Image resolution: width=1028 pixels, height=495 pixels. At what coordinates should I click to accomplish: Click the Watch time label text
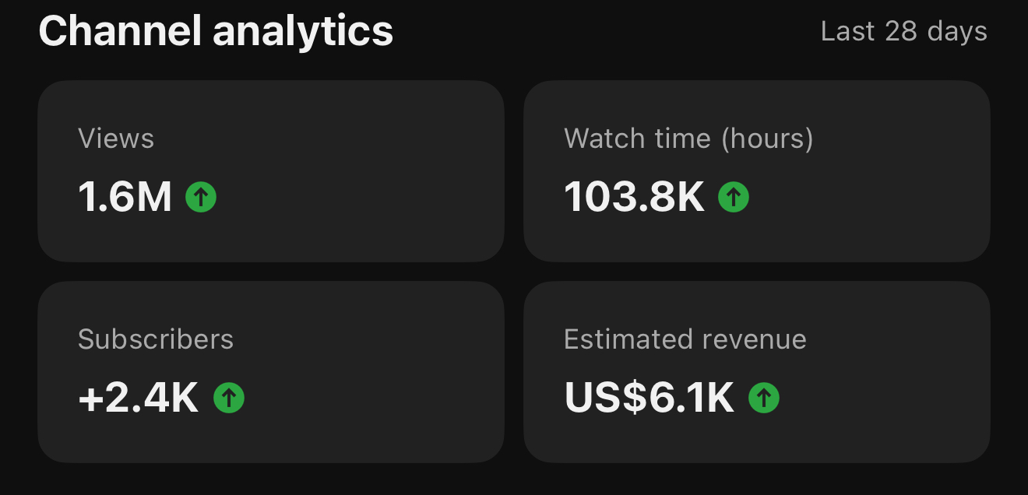(x=637, y=139)
